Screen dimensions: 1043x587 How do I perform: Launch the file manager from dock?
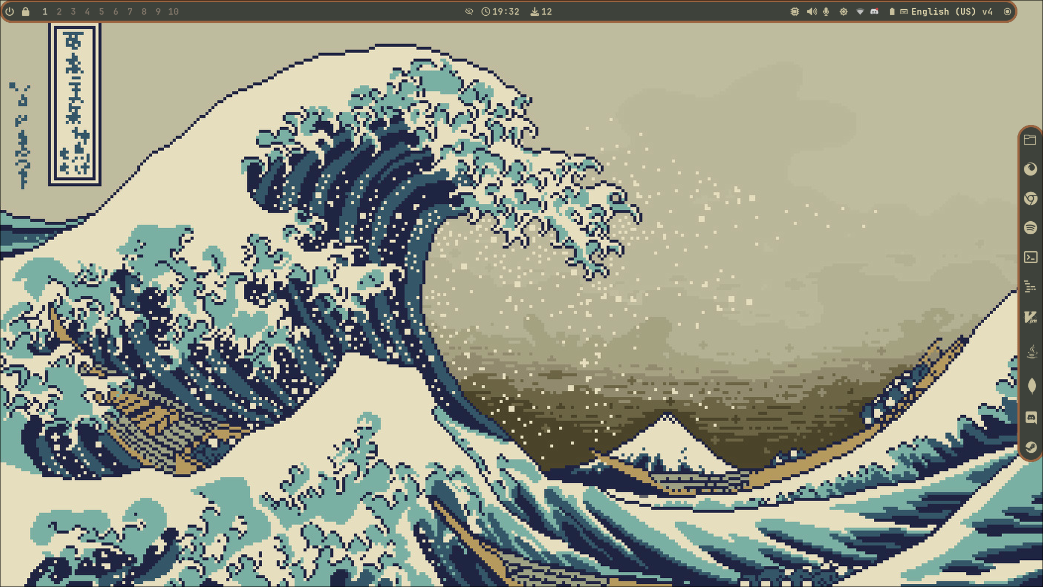click(x=1030, y=140)
